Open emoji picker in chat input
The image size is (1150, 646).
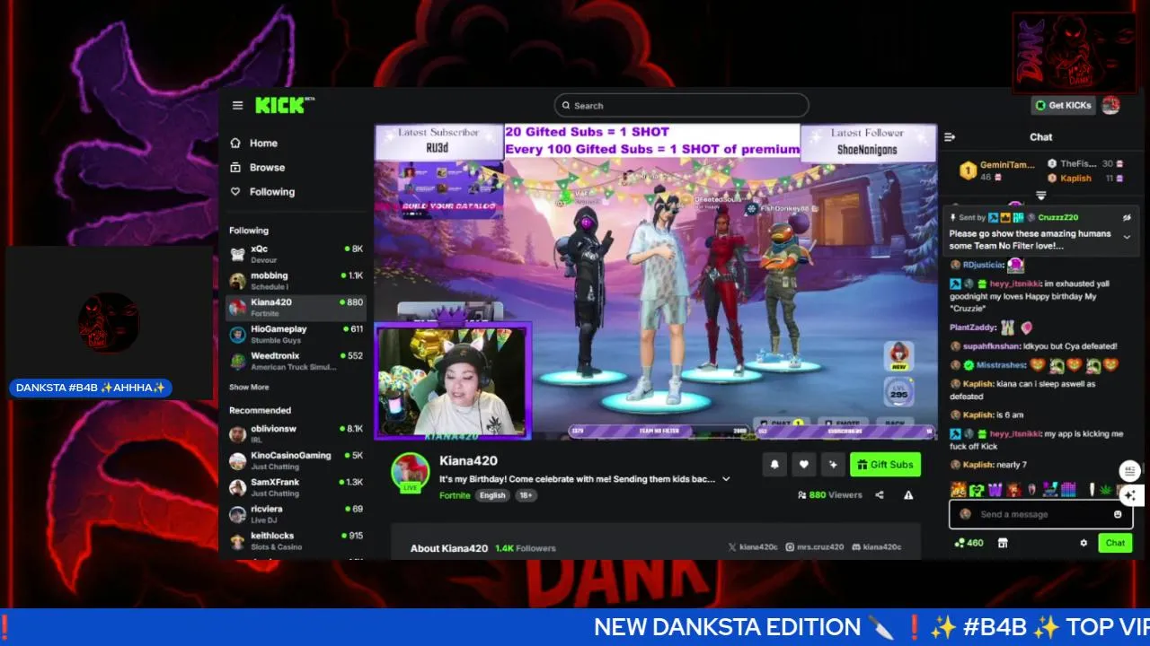[x=1118, y=514]
